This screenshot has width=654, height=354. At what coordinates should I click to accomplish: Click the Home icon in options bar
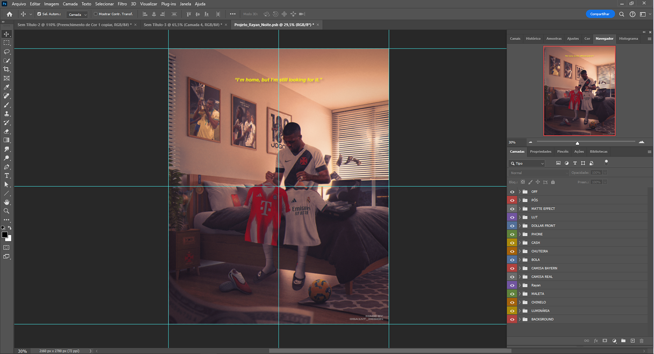tap(10, 14)
